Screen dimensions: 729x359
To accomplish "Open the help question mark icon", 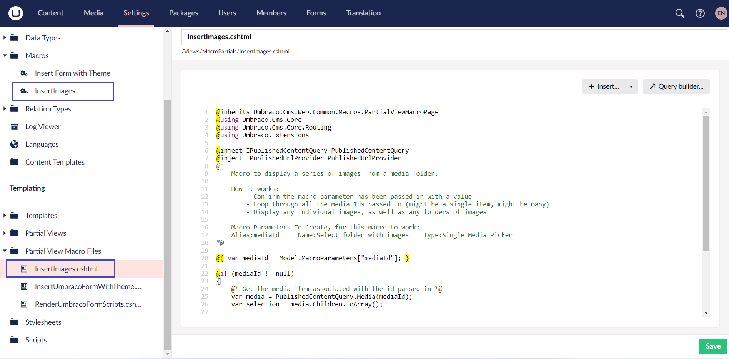I will (x=700, y=13).
